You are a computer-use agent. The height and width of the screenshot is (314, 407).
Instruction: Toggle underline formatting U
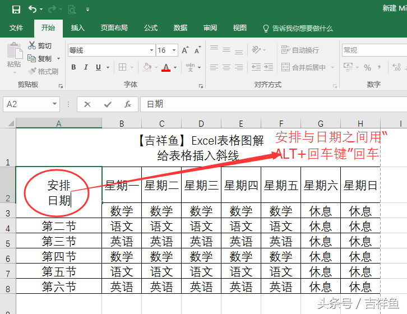coord(98,67)
